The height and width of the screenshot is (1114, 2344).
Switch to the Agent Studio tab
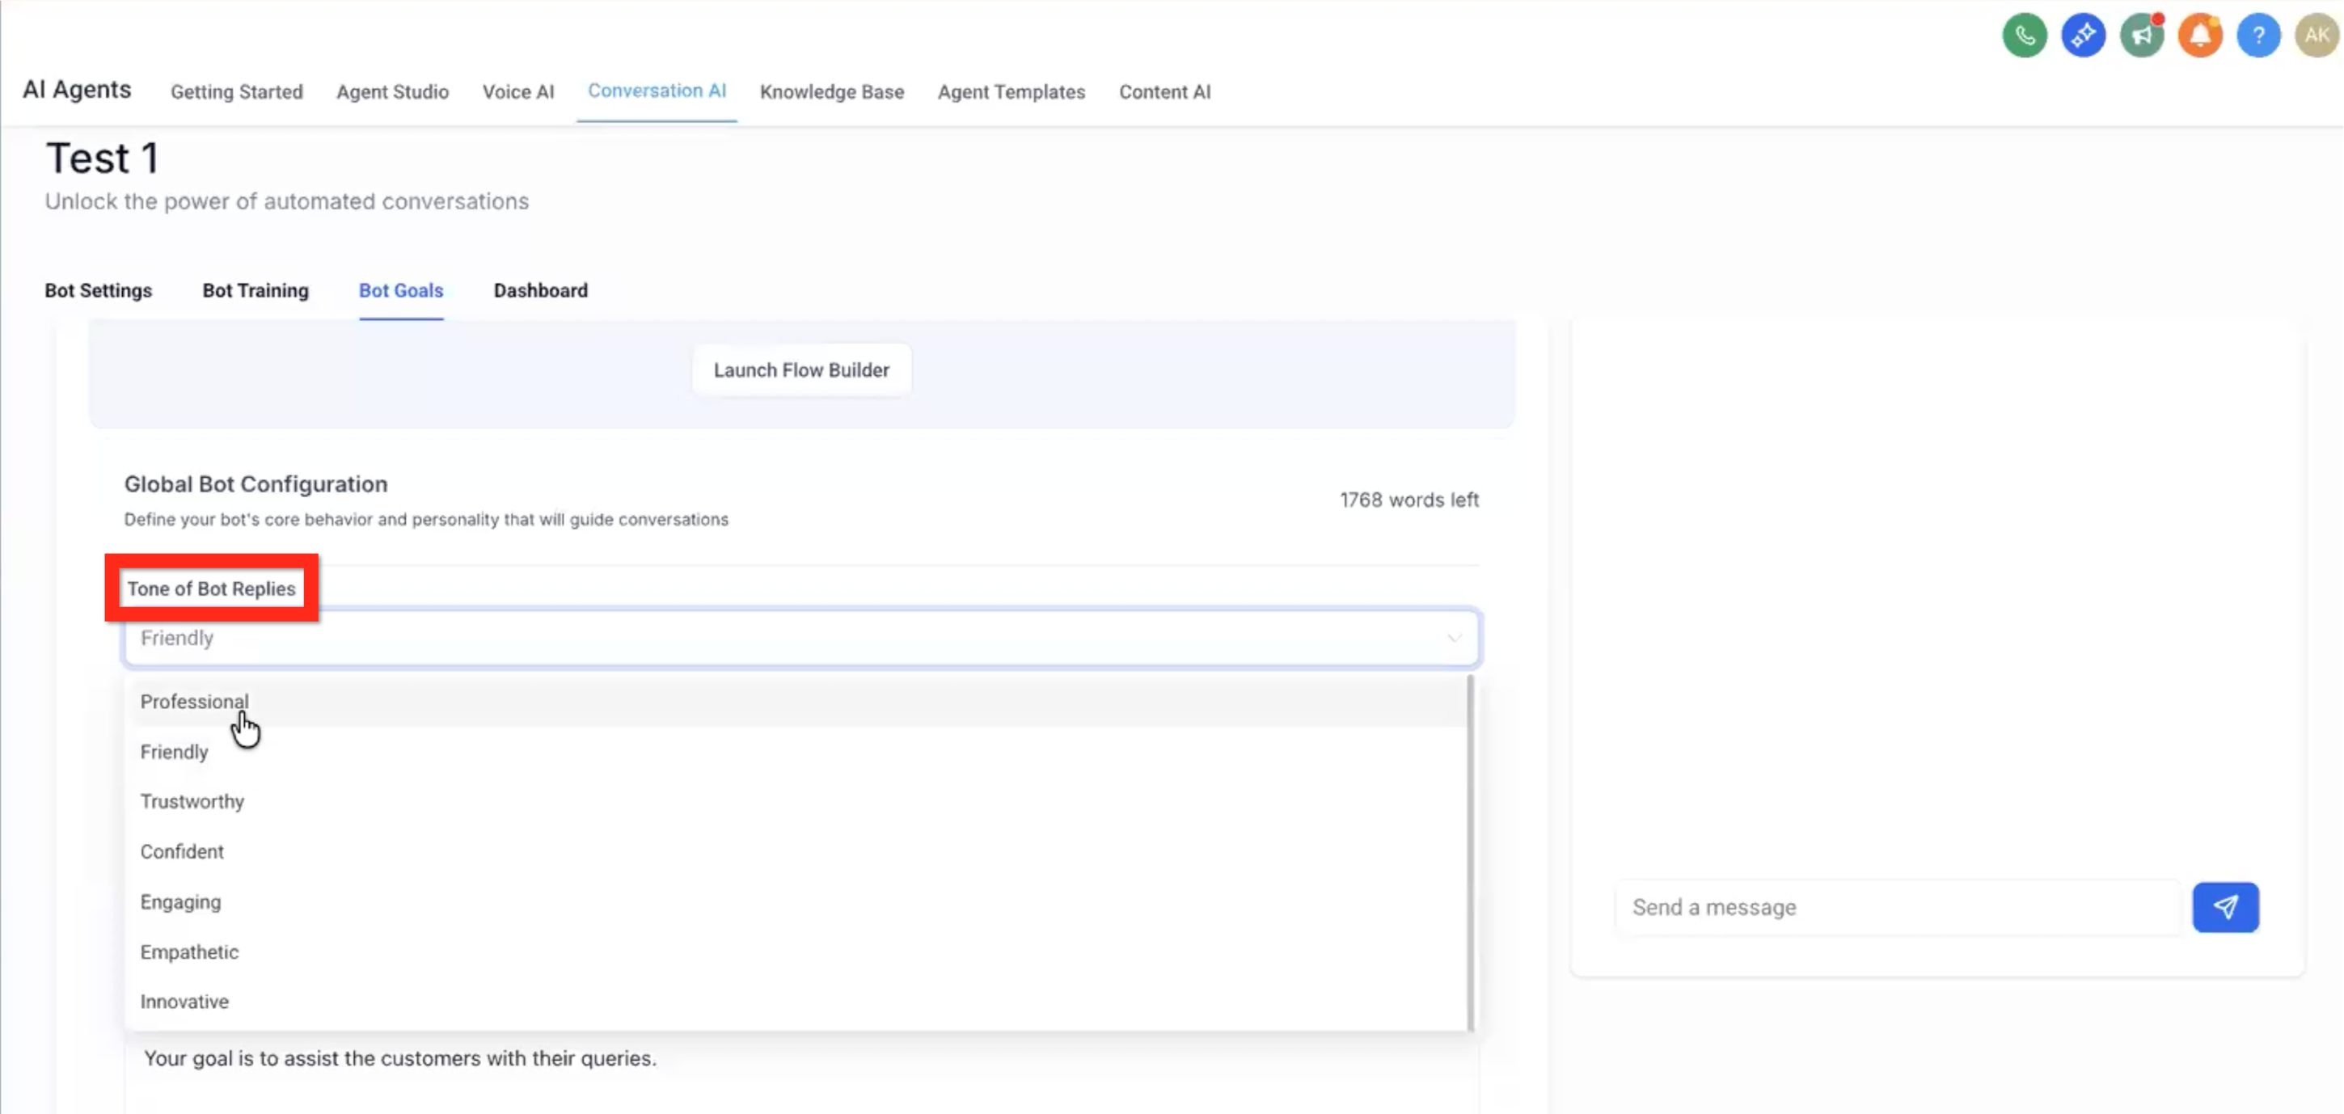click(392, 92)
